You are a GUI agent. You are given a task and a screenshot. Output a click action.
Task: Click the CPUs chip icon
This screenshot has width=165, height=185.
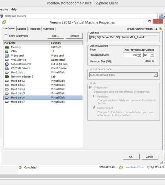click(7, 51)
